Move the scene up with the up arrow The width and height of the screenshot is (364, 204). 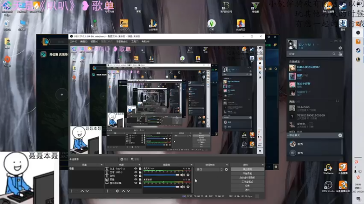tap(82, 191)
